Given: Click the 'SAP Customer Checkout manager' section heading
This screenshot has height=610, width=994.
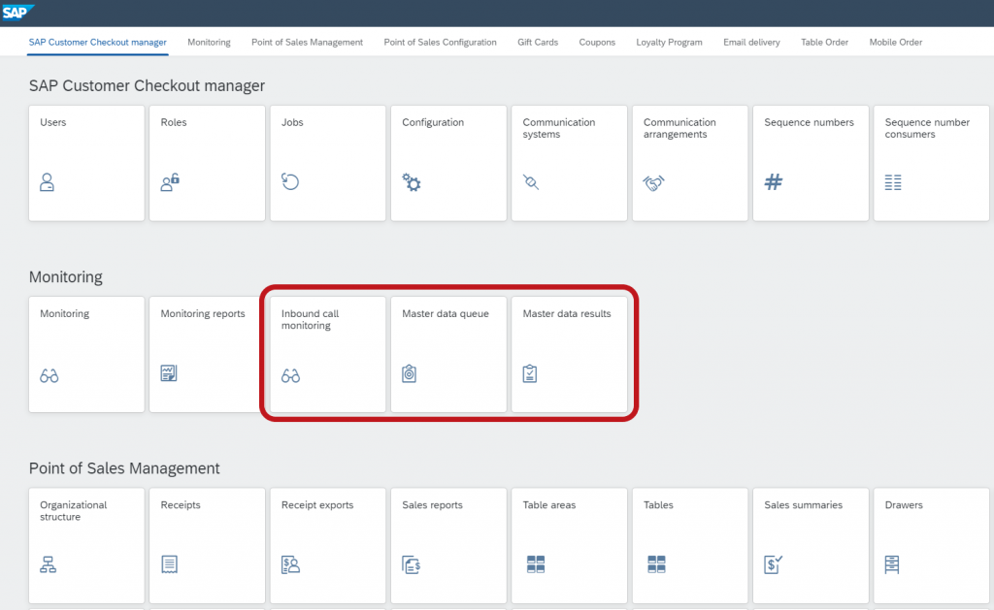Looking at the screenshot, I should 148,85.
